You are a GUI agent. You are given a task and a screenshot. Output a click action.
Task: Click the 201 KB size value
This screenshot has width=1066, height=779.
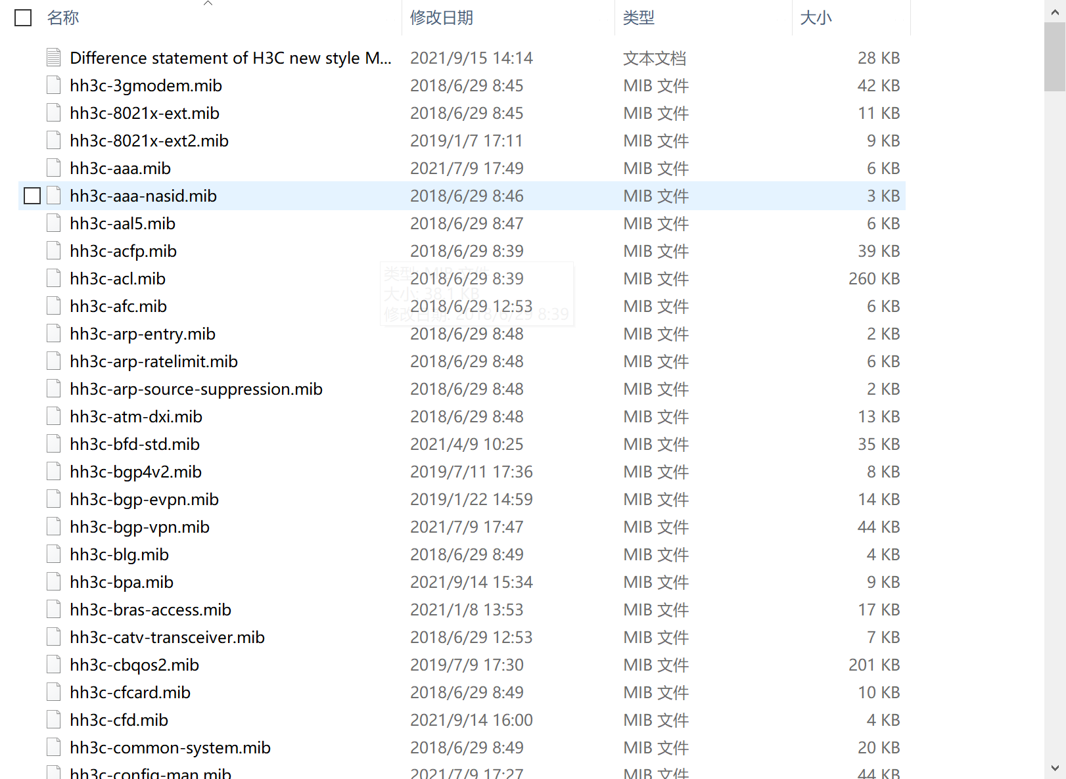pos(874,665)
